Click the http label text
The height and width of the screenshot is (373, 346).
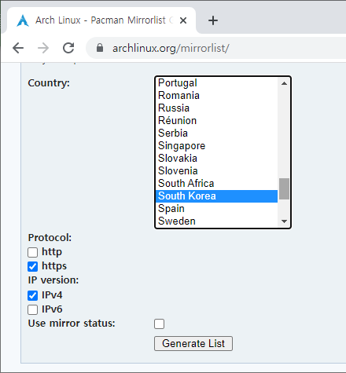pyautogui.click(x=52, y=252)
